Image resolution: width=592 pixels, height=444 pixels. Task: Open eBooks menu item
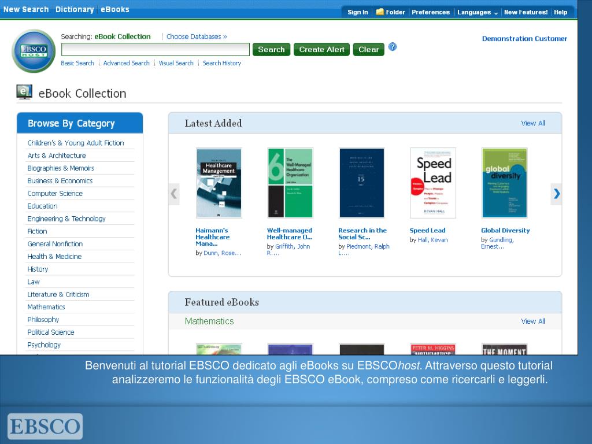tap(115, 9)
